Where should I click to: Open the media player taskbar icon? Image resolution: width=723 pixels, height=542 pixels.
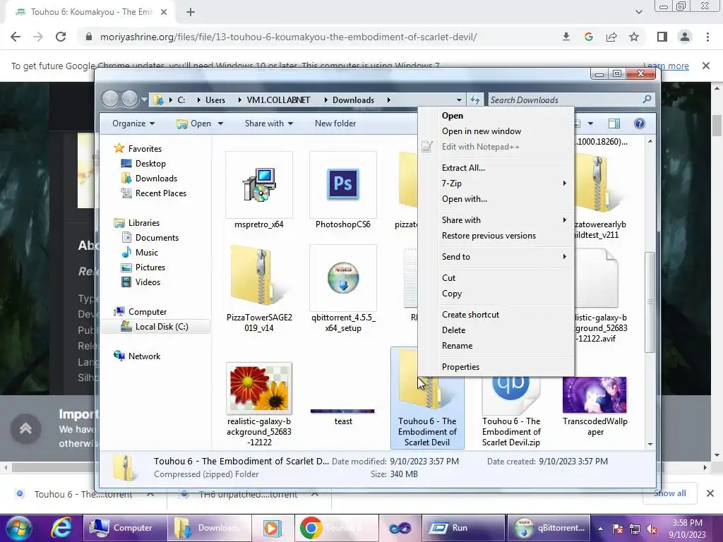click(273, 528)
